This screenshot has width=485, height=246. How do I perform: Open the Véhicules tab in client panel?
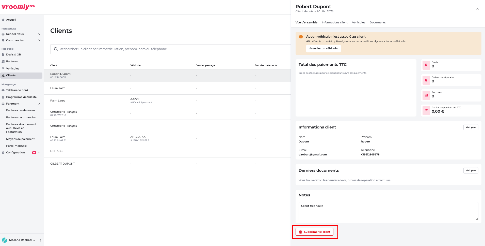(x=358, y=23)
